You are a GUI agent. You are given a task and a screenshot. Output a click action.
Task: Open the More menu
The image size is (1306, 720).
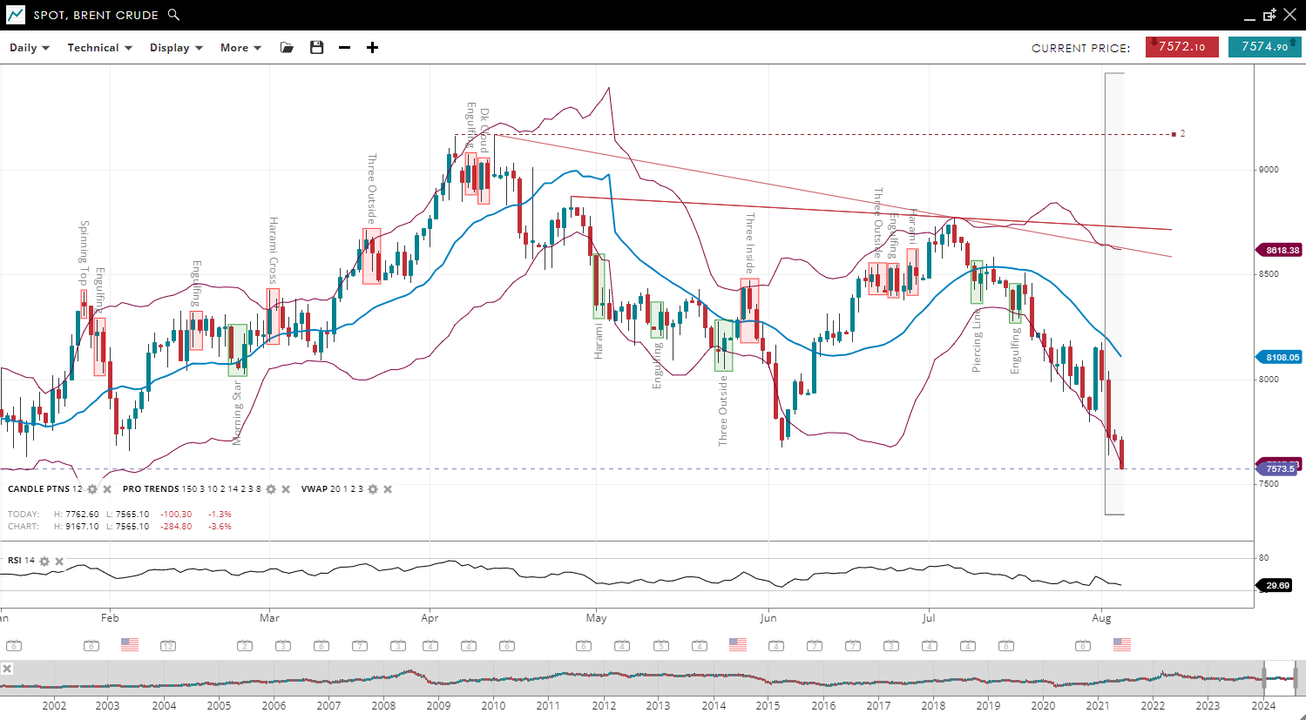tap(240, 48)
